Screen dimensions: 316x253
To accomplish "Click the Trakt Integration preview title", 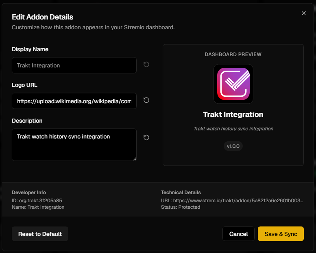I will (233, 115).
